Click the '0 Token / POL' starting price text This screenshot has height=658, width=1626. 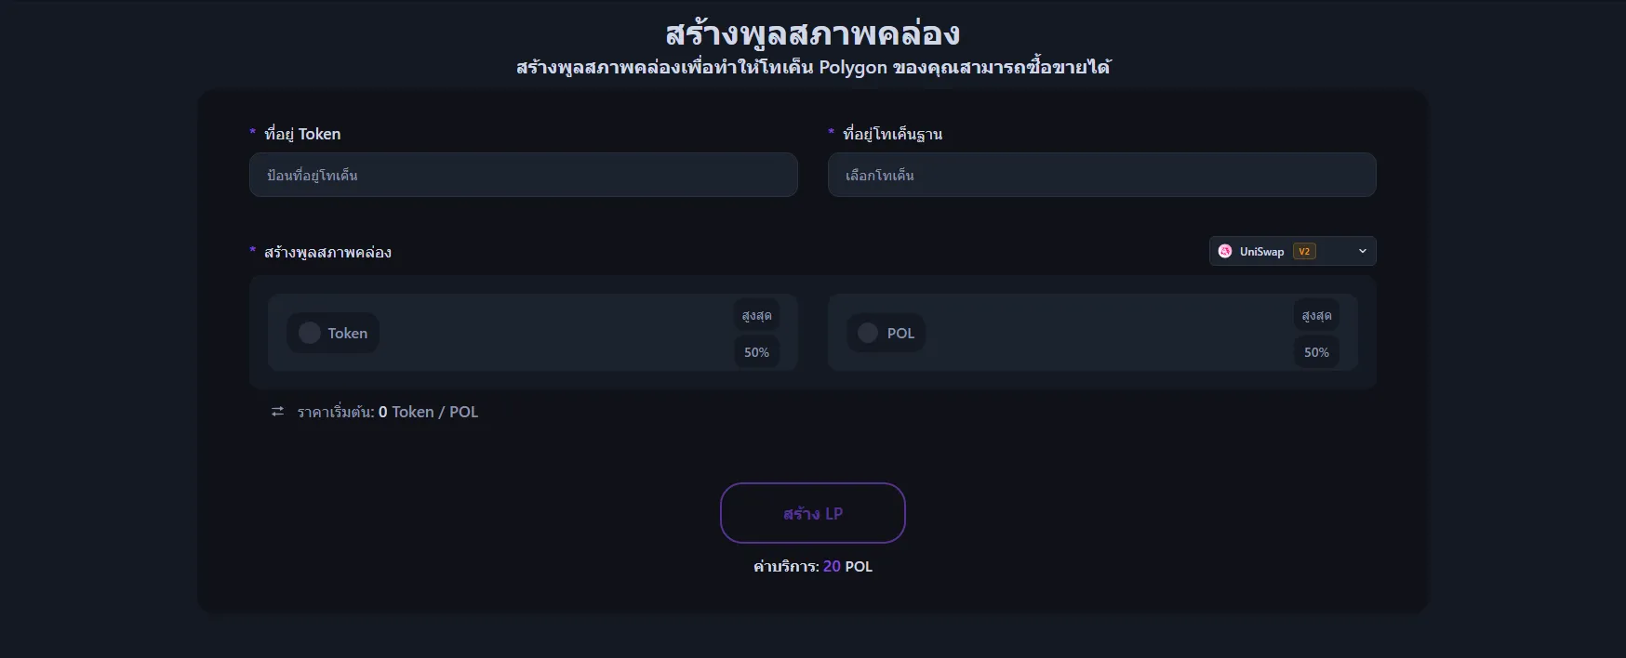coord(428,412)
